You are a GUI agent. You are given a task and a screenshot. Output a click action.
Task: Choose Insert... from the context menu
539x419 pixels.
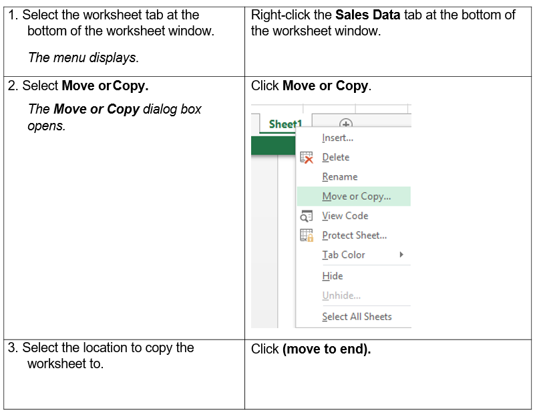pos(337,138)
